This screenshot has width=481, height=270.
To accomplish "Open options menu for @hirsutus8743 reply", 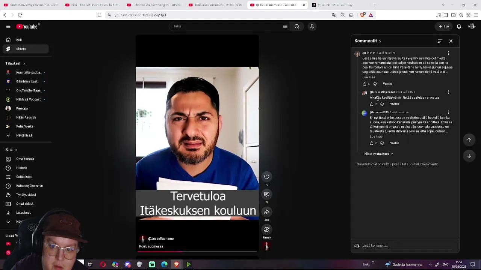I will tap(448, 112).
